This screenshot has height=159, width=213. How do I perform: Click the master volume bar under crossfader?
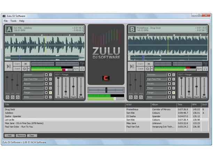[106, 99]
